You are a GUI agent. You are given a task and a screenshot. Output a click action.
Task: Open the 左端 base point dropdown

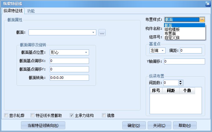(x=162, y=50)
